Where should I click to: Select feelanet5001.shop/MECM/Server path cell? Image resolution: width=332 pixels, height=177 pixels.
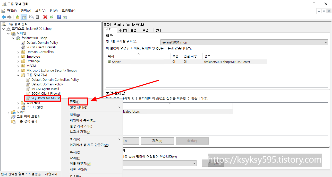click(227, 62)
